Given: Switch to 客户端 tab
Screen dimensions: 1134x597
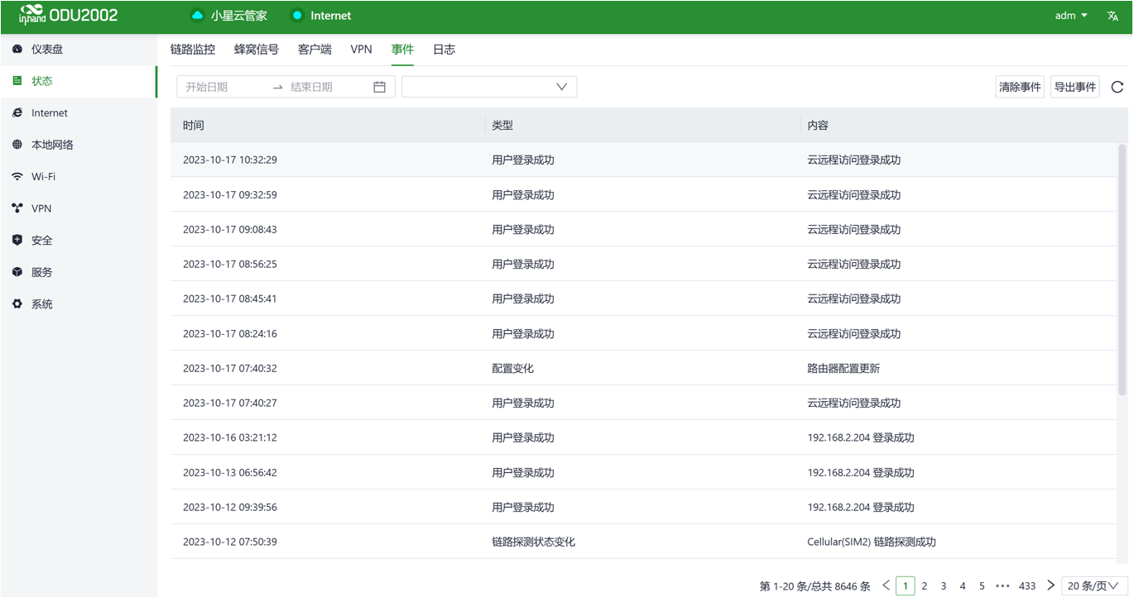Looking at the screenshot, I should click(x=315, y=50).
